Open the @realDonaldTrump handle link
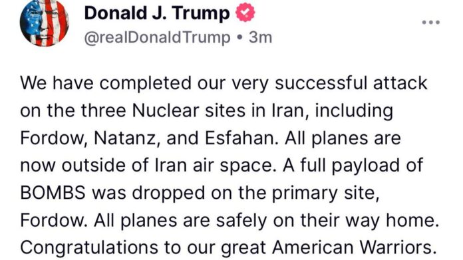 pos(157,38)
